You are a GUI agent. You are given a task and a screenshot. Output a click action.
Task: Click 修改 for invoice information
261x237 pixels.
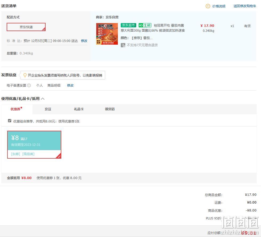pyautogui.click(x=70, y=85)
